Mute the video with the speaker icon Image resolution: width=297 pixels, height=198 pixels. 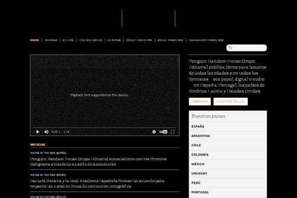46,132
